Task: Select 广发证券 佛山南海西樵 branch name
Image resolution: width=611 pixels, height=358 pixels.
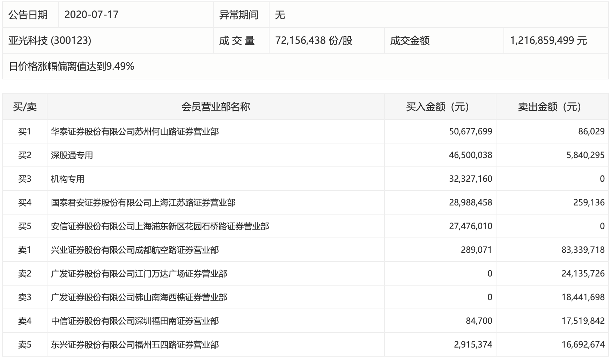Action: click(x=139, y=297)
